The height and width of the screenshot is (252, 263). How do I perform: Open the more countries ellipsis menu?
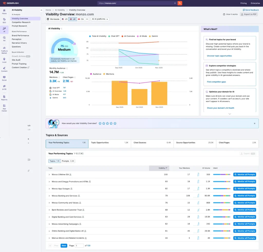[87, 19]
